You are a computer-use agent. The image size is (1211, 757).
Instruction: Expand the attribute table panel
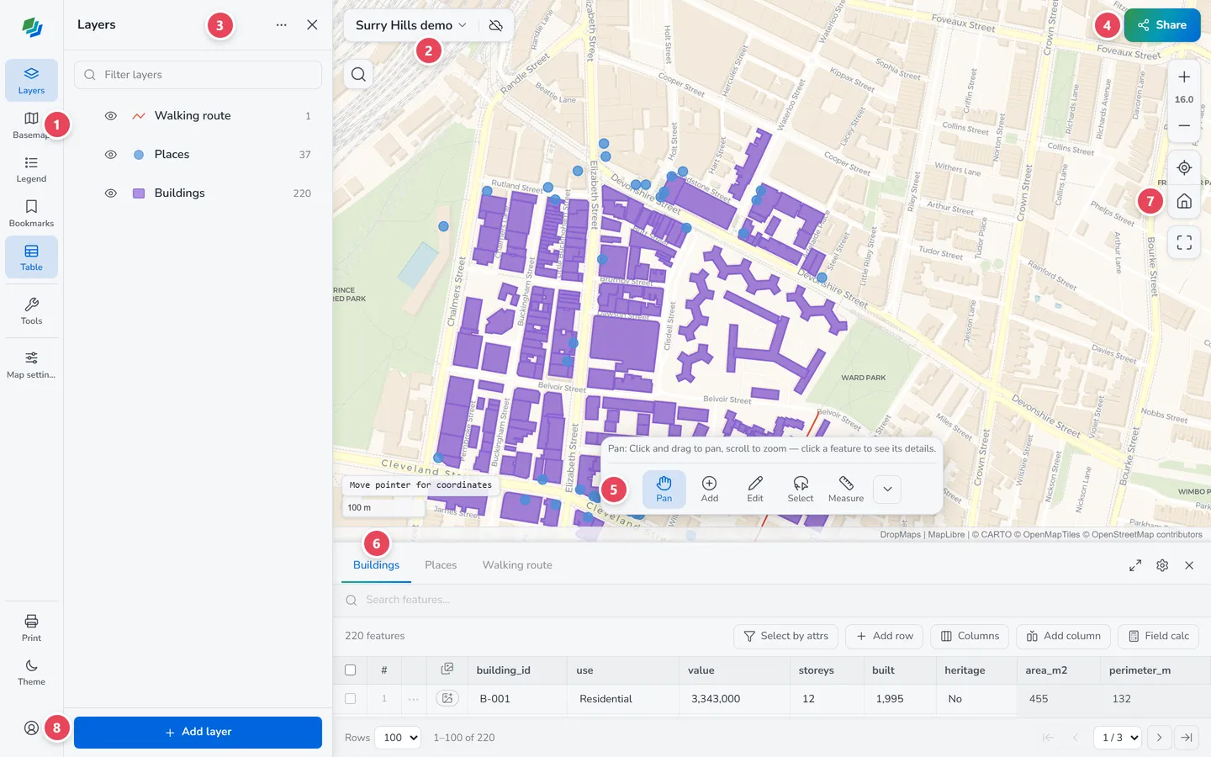(x=1135, y=565)
